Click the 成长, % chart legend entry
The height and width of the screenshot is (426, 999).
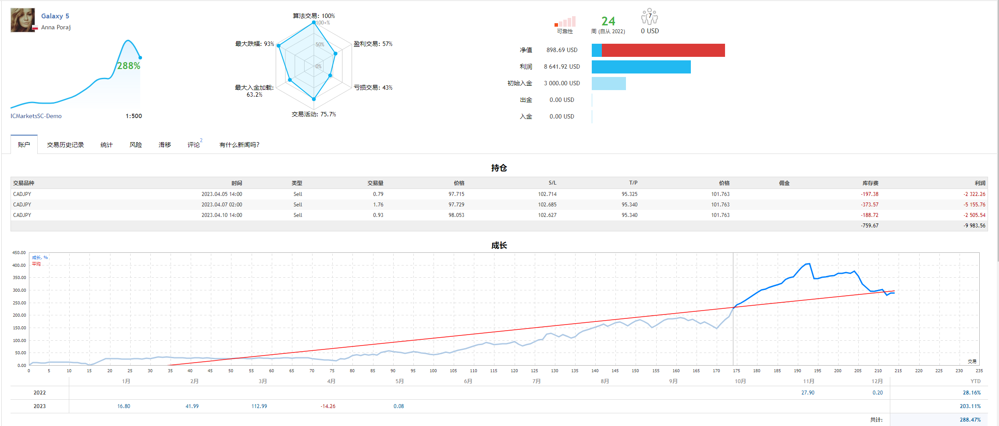tap(40, 258)
